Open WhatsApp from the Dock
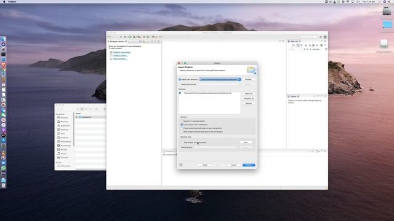 point(3,168)
